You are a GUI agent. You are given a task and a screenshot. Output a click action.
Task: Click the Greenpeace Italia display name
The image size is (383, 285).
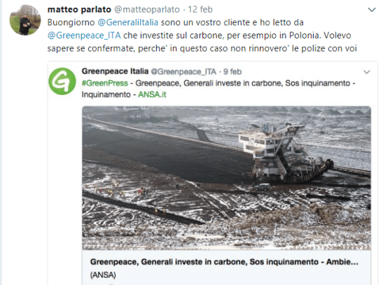pyautogui.click(x=115, y=71)
